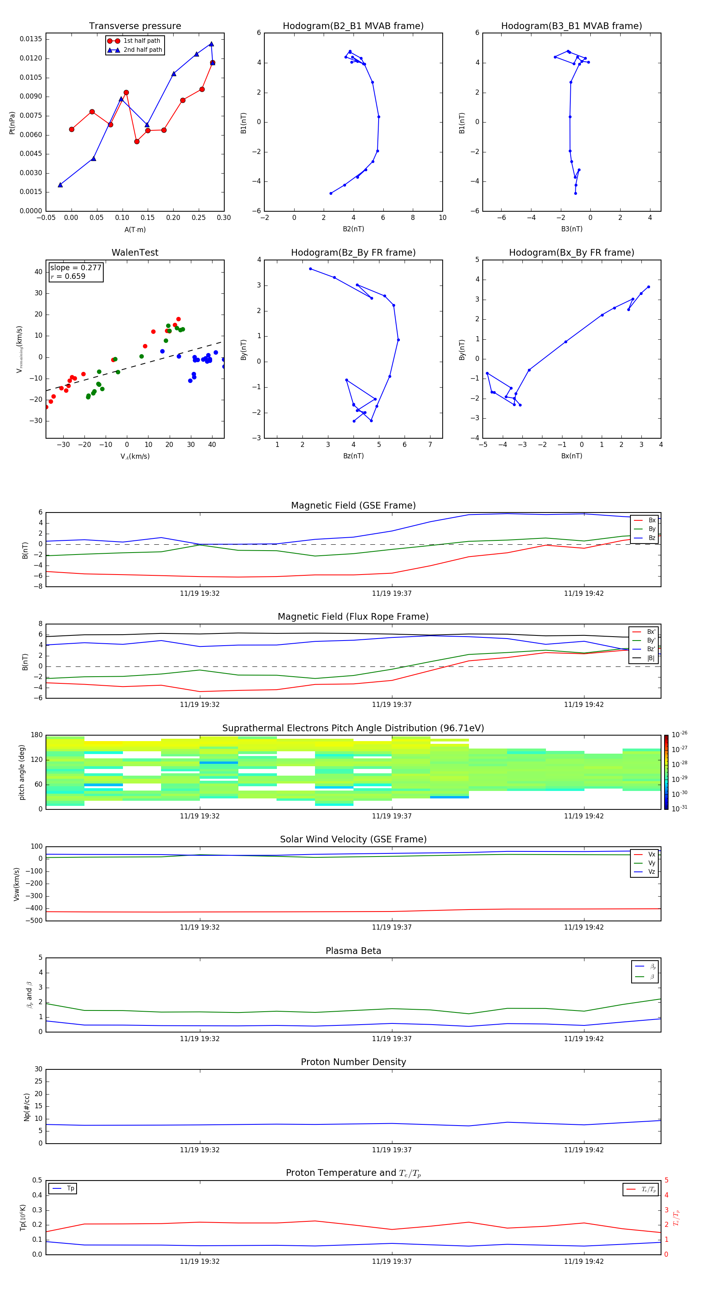Select the '|B|' legend entry
The image size is (707, 1296).
click(644, 658)
